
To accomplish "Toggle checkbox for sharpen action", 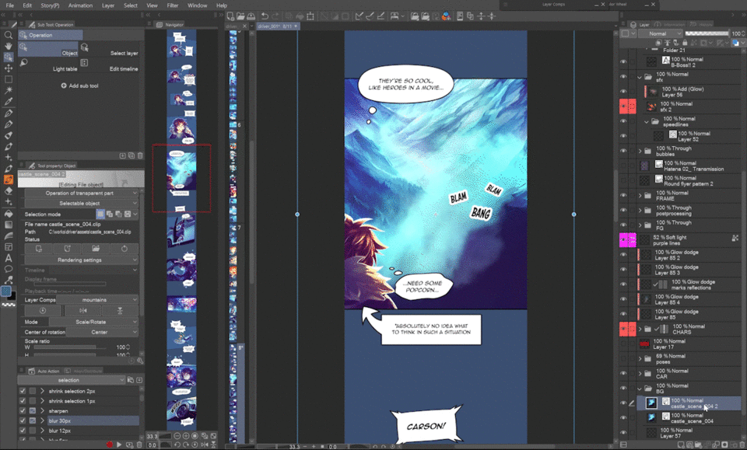I will (23, 410).
